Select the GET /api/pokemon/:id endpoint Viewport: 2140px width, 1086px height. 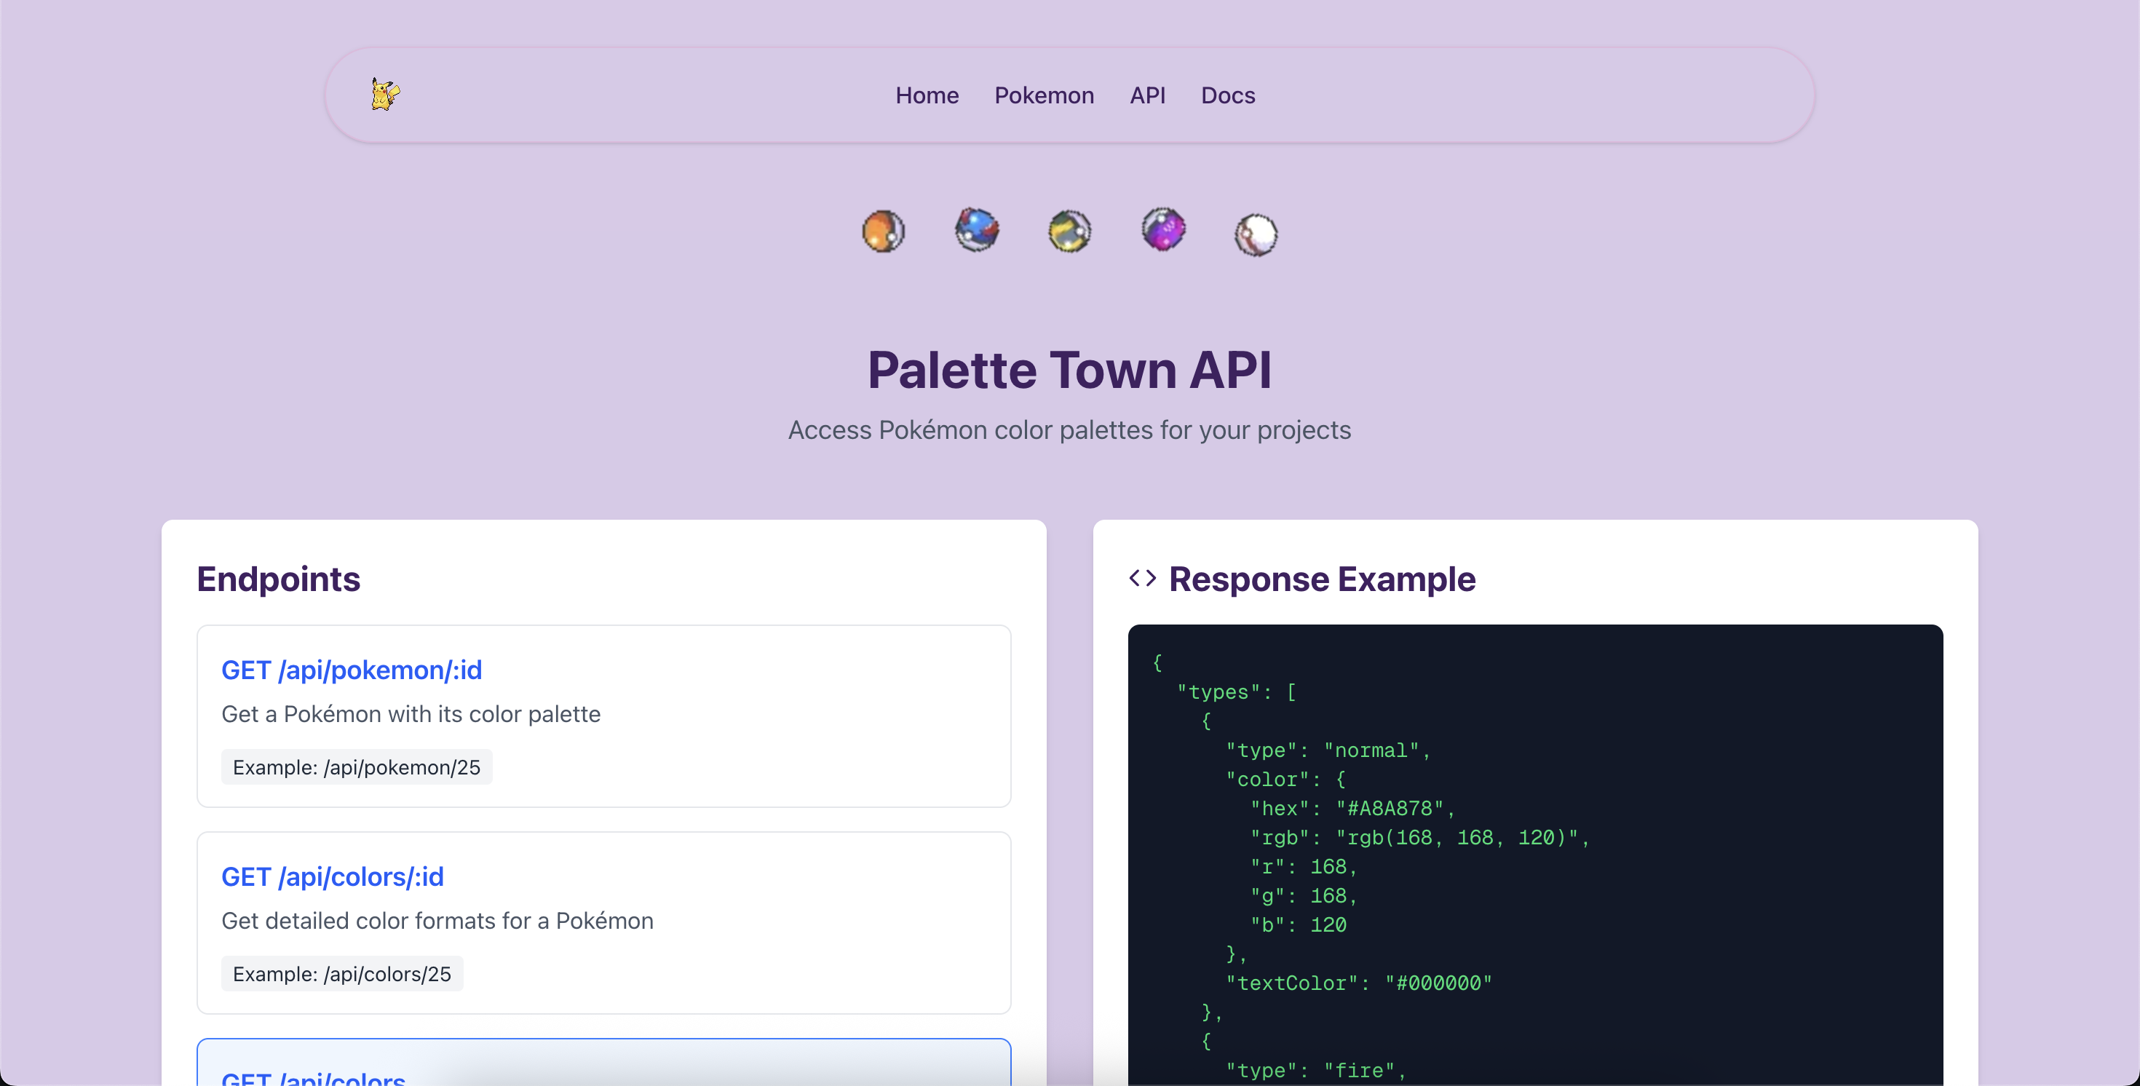pos(604,716)
